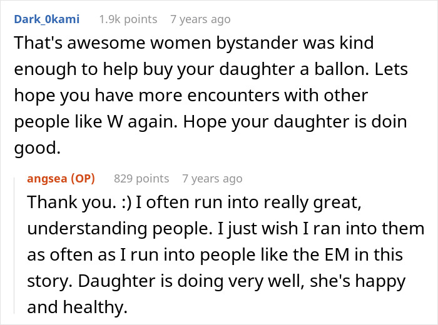438x325 pixels.
Task: Click the 'Thank you. :)' reply opening
Action: (x=79, y=202)
